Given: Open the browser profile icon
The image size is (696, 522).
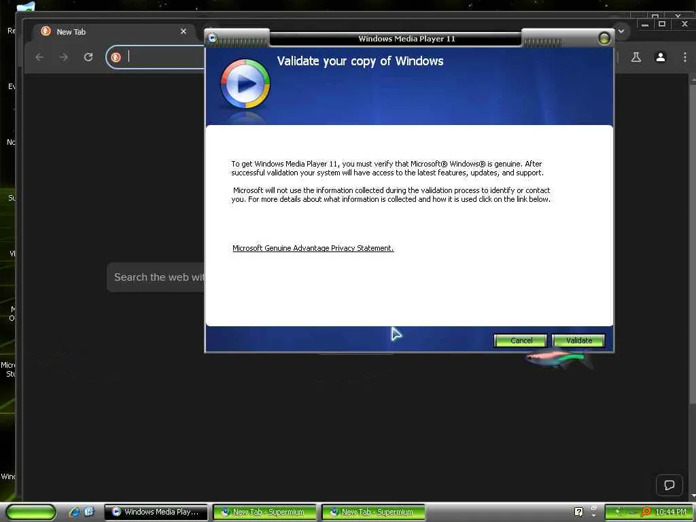Looking at the screenshot, I should 661,57.
